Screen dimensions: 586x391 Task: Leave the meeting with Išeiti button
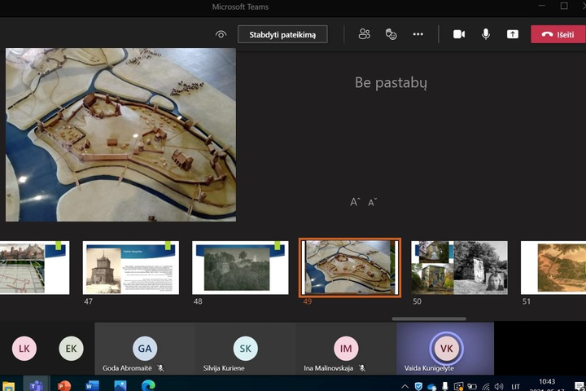[x=558, y=34]
